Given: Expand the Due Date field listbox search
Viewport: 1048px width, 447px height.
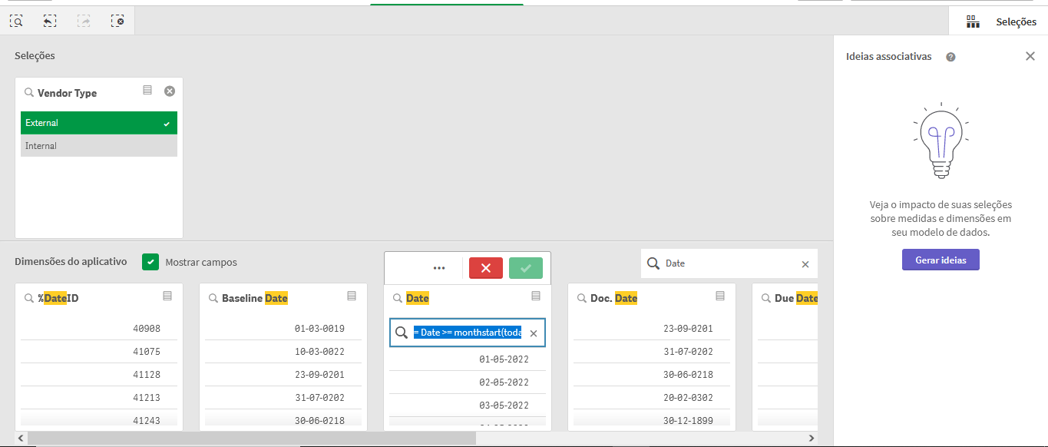Looking at the screenshot, I should pos(766,297).
